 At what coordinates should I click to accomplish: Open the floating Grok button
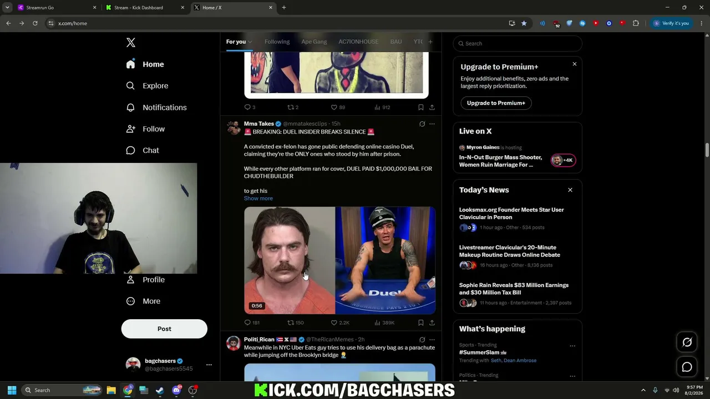tap(687, 342)
